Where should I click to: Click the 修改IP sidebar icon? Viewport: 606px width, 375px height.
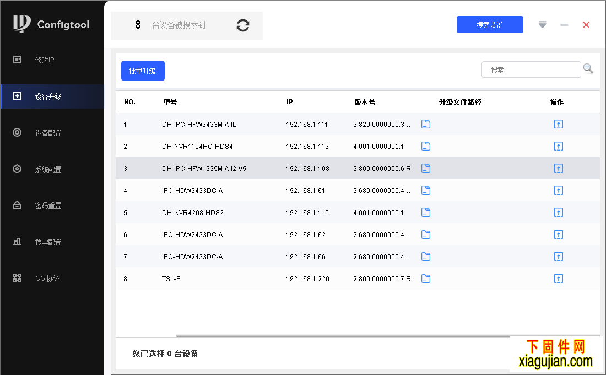[x=17, y=60]
